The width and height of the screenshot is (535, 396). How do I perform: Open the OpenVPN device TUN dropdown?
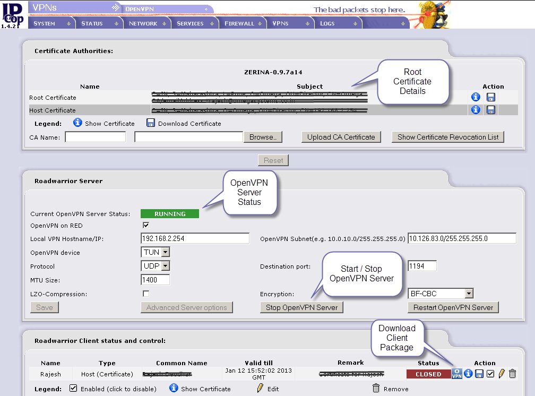tap(155, 252)
